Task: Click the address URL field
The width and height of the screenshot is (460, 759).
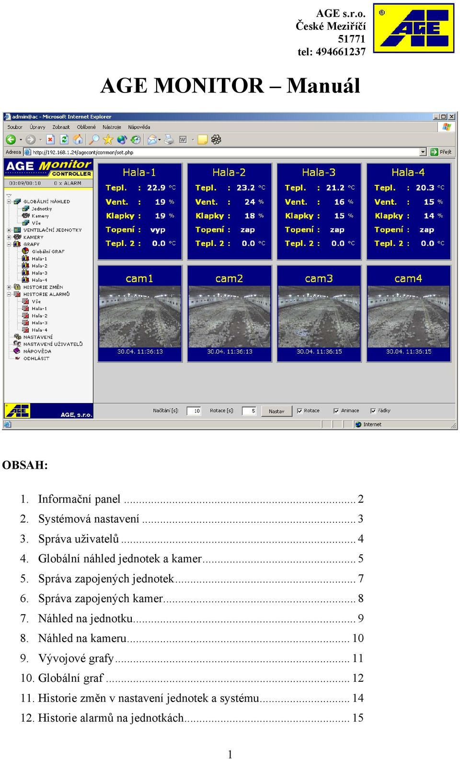Action: tap(225, 152)
